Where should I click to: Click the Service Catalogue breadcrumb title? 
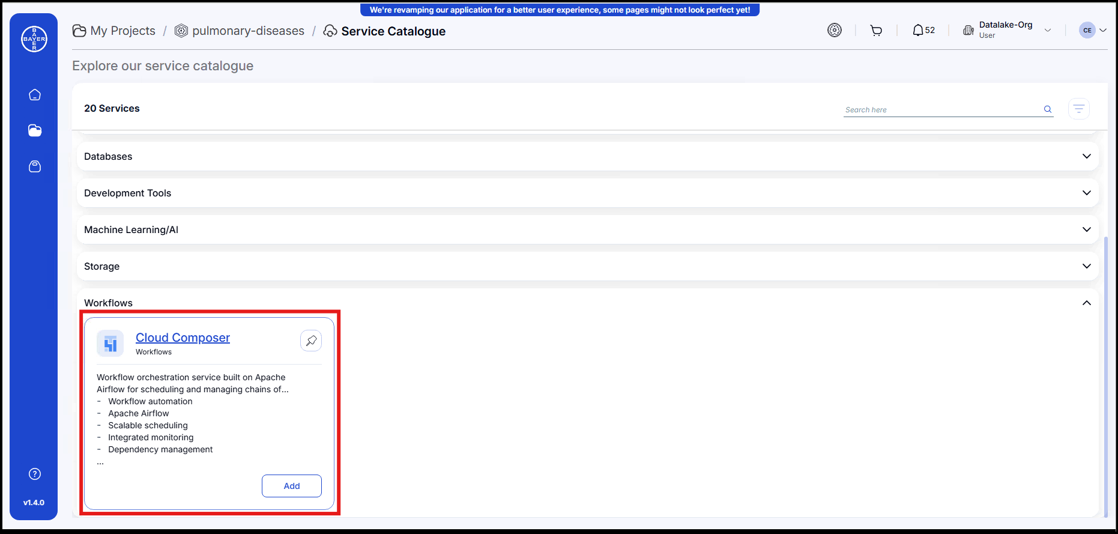(393, 31)
